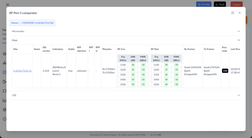Open the network topology sidebar icon
This screenshot has height=138, width=252.
[x=4, y=63]
